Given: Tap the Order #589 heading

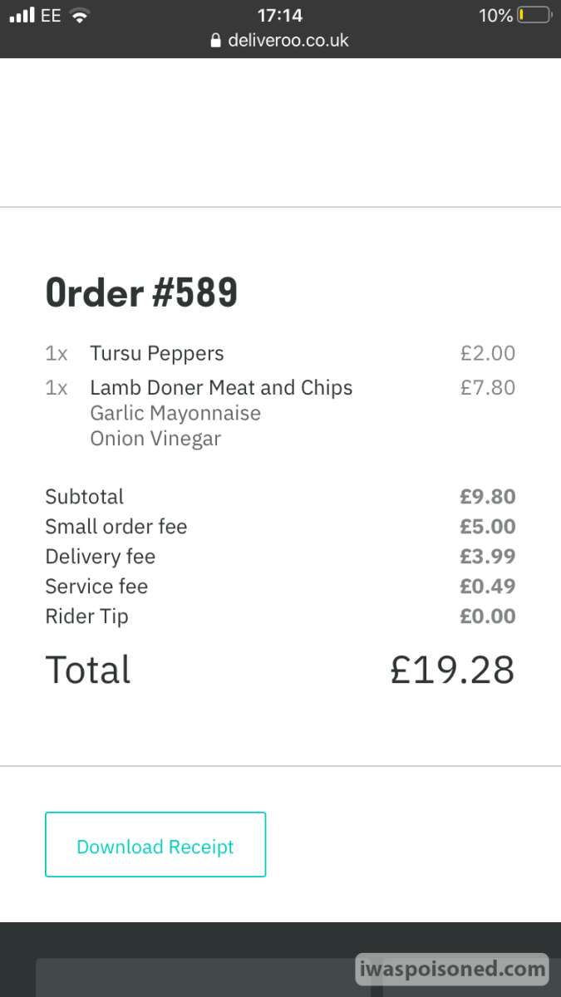Looking at the screenshot, I should coord(141,292).
